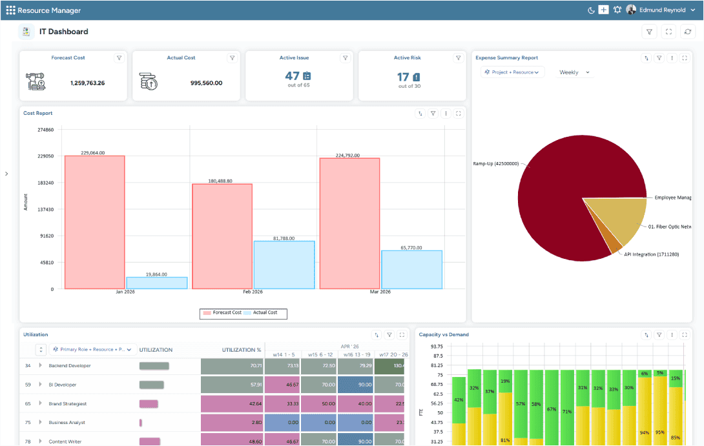Viewport: 704px width, 446px height.
Task: Click the Active Risk alert icon
Action: pyautogui.click(x=416, y=77)
